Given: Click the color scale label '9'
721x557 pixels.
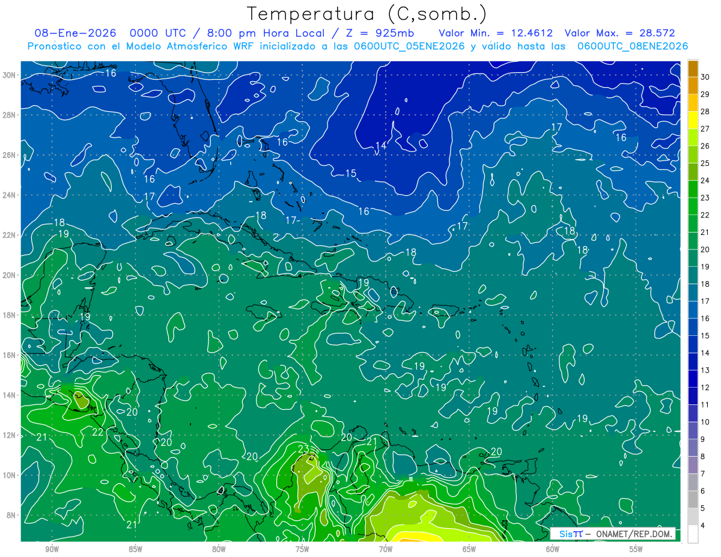Looking at the screenshot, I should click(x=704, y=439).
